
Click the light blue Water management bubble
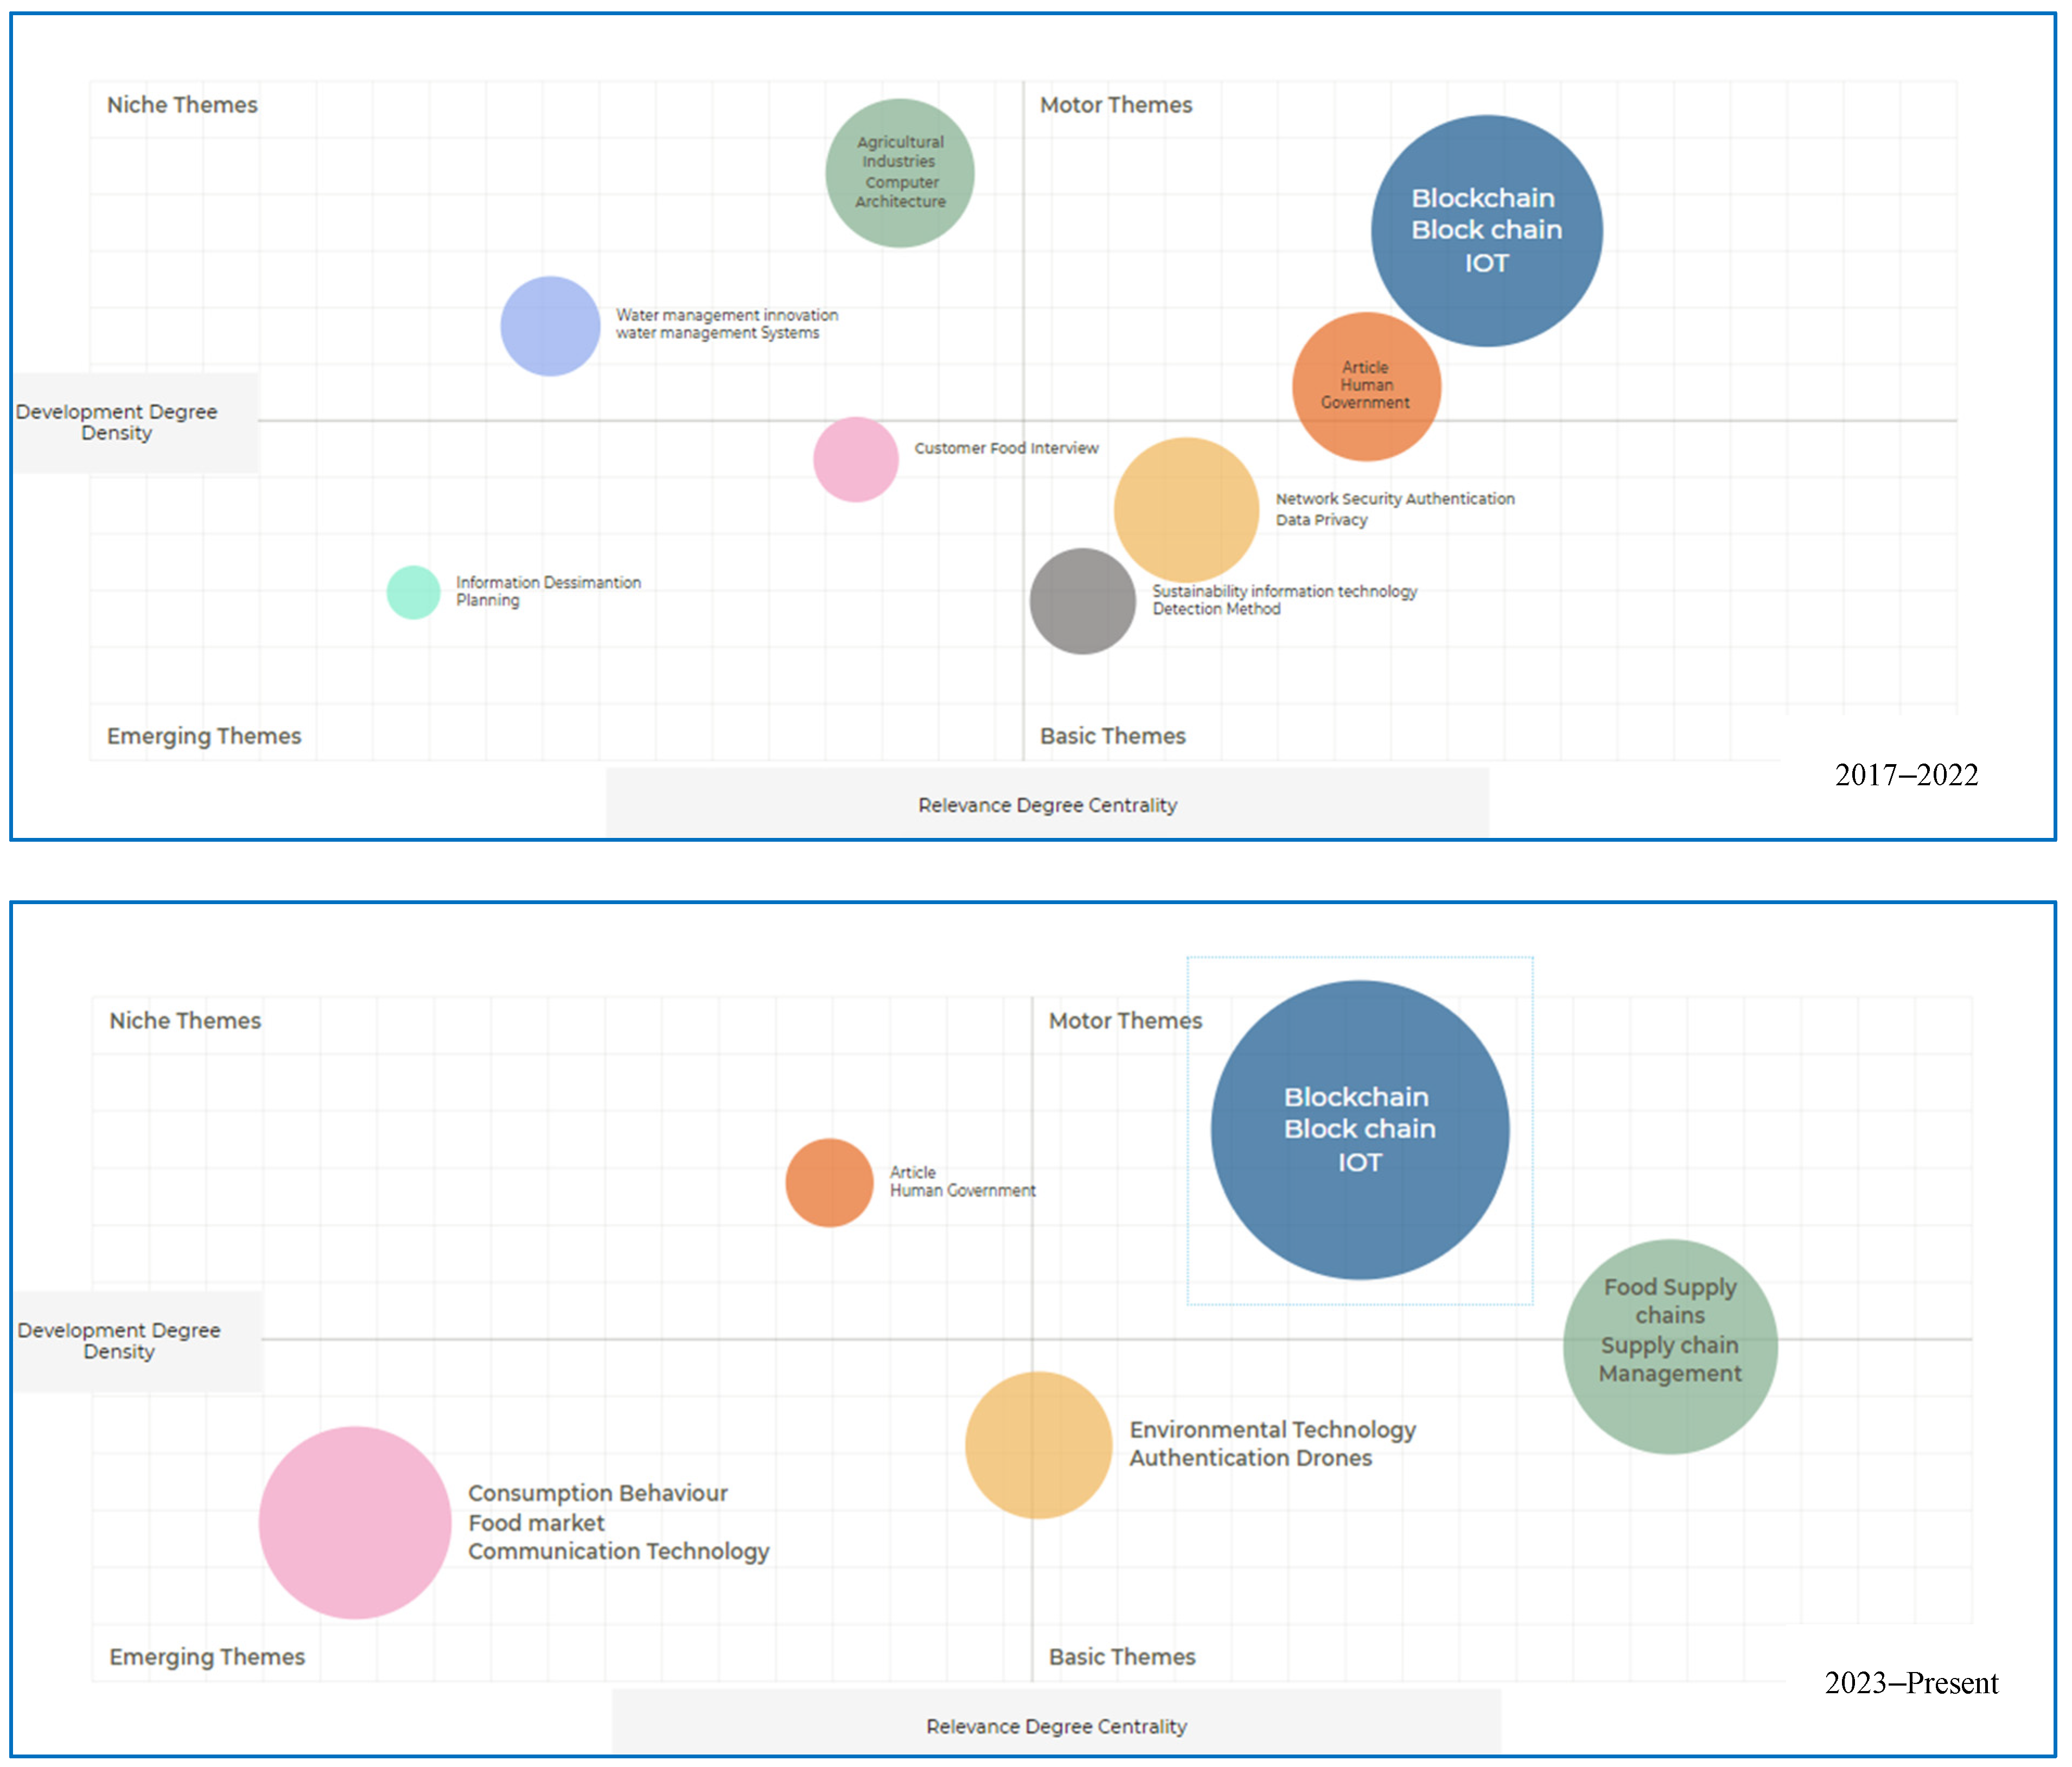(550, 326)
